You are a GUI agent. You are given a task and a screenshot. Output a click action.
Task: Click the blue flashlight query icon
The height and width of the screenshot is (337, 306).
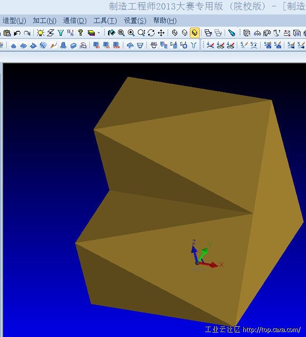point(231,33)
